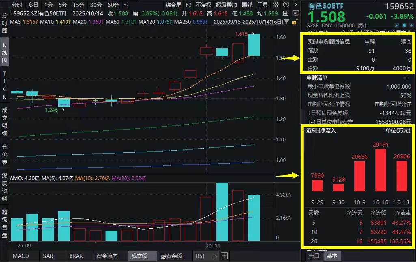Open 申赎清单 more options ellipsis
The height and width of the screenshot is (262, 416).
(x=405, y=78)
